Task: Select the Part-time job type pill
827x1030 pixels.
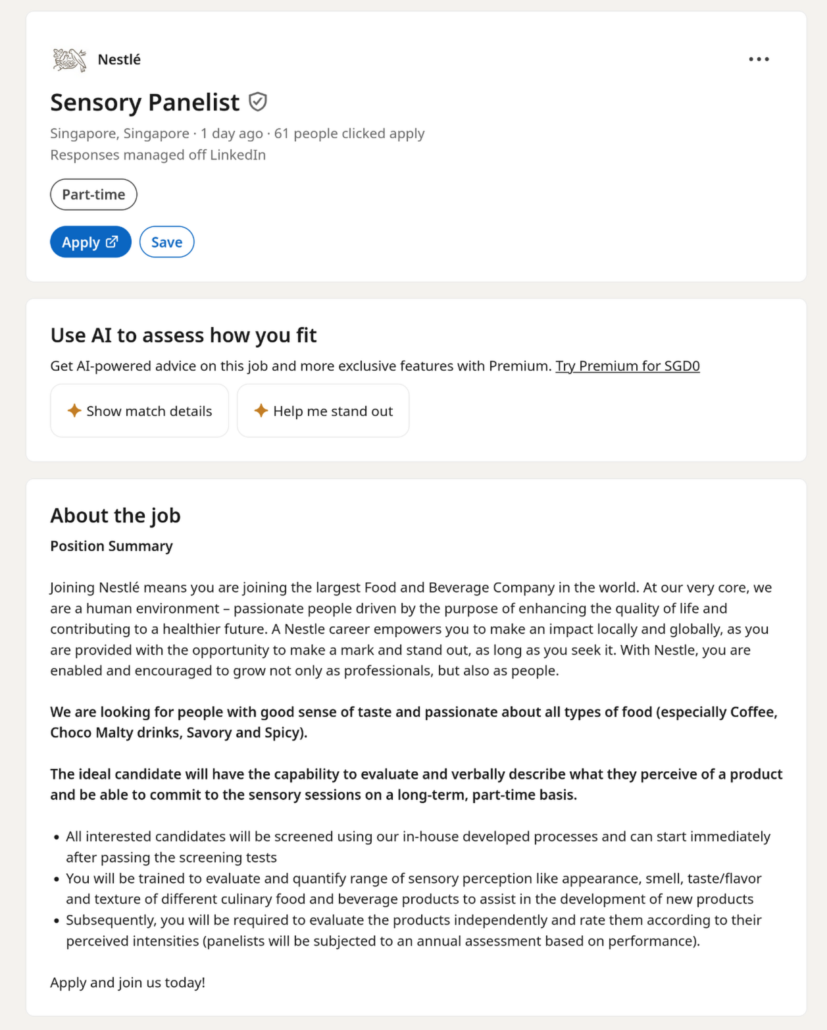Action: coord(93,194)
